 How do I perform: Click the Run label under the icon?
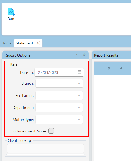pos(11,19)
